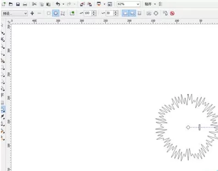218x171 pixels.
Task: Delete preset with the minus button
Action: [x=39, y=13]
